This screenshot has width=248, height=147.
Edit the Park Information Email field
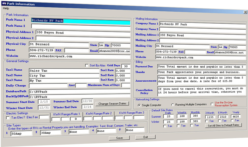click(x=115, y=51)
